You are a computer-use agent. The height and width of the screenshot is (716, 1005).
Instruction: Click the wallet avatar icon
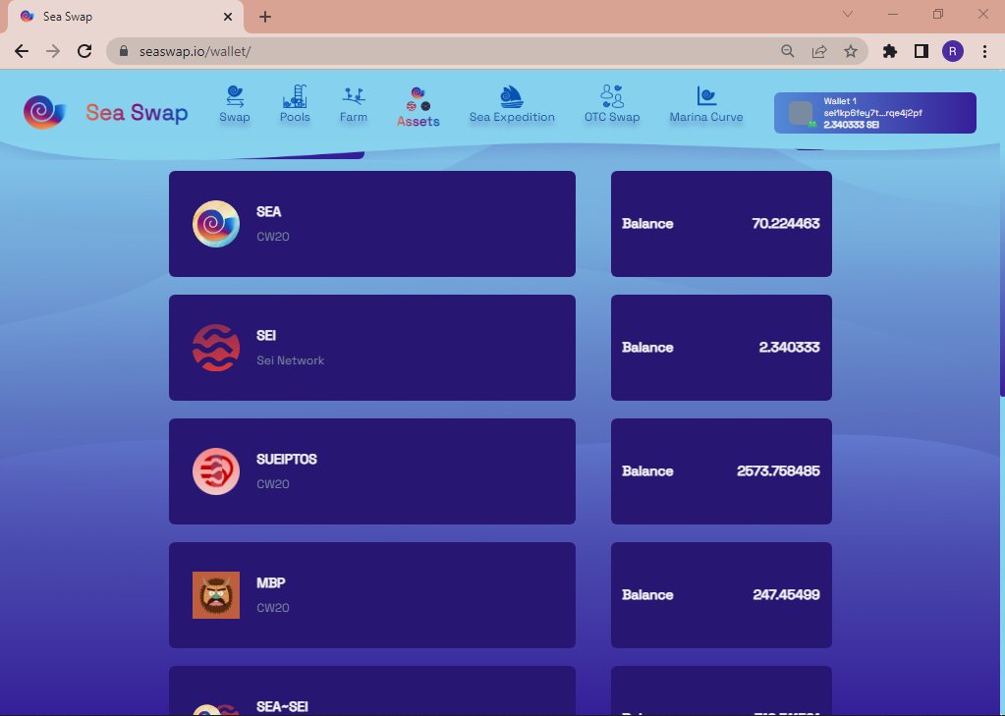801,114
